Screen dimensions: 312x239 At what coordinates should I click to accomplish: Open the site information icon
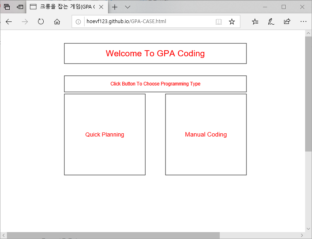[78, 22]
